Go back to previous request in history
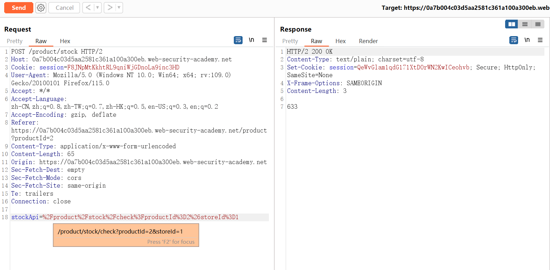Image resolution: width=550 pixels, height=270 pixels. point(88,8)
